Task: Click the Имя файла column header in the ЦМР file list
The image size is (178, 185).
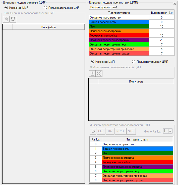Action: 49,27
